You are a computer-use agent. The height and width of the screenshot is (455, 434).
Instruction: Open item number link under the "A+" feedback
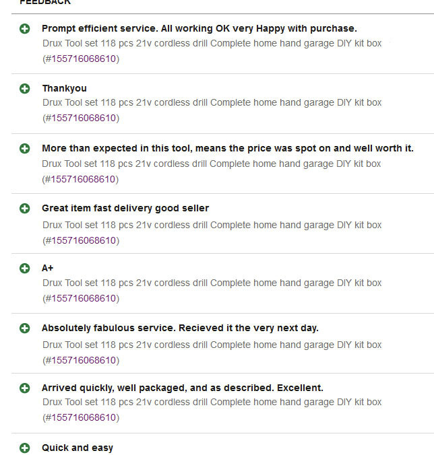tap(84, 298)
